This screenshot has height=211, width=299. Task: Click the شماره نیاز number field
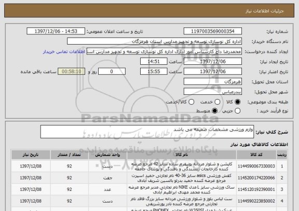coord(213,31)
